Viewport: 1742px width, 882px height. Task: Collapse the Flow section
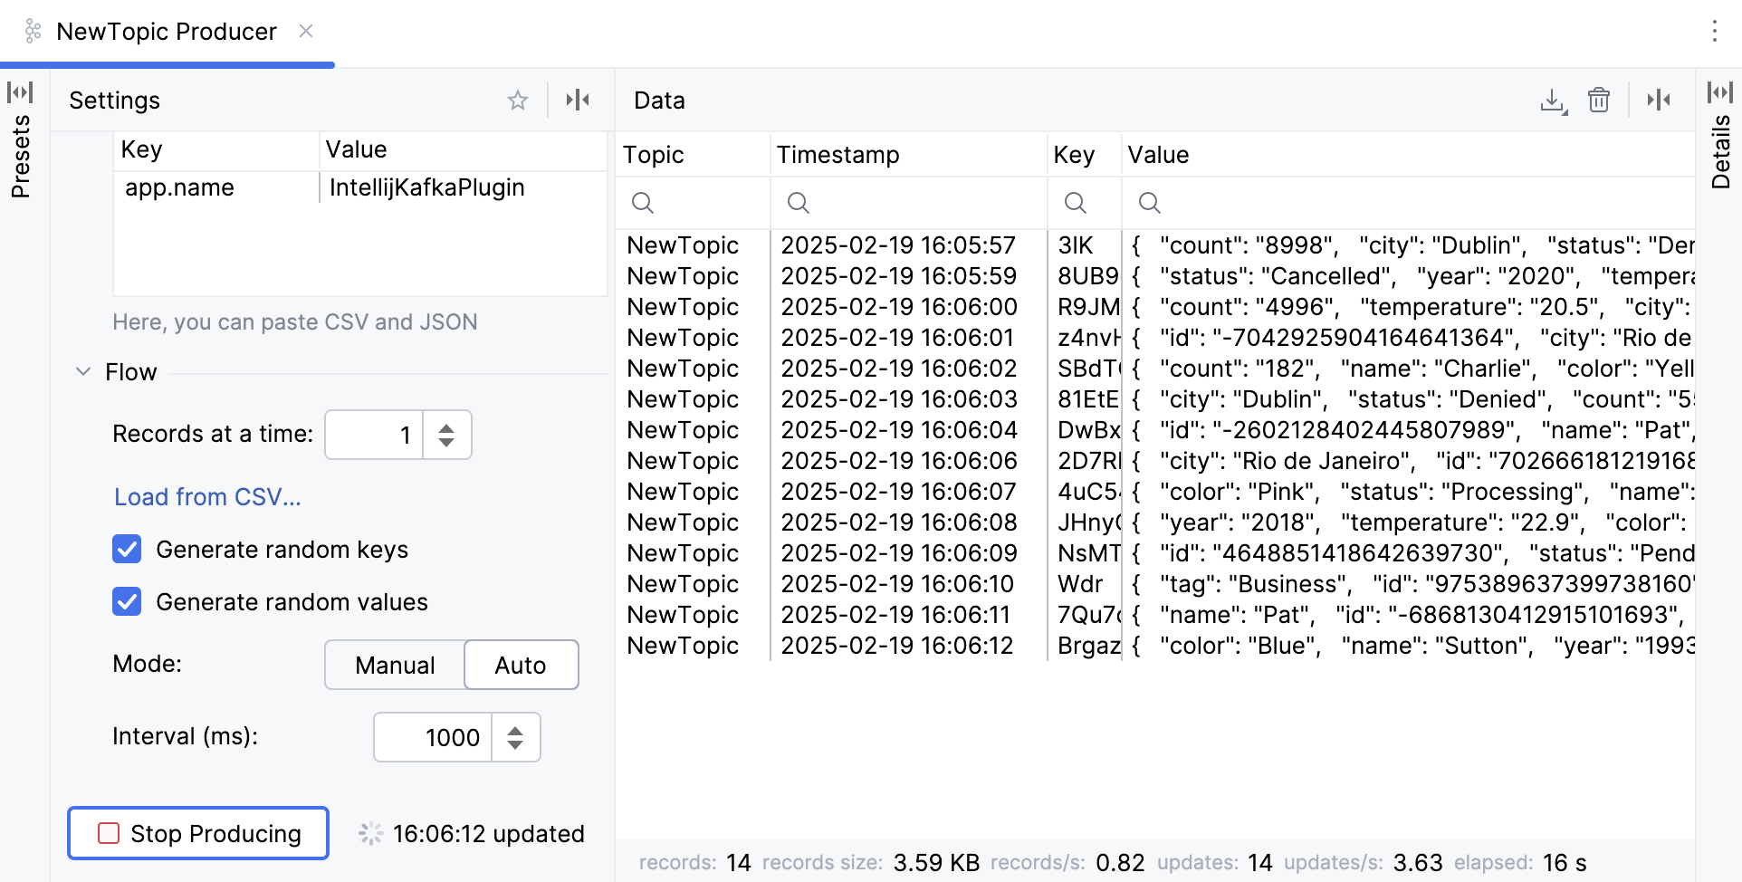83,371
